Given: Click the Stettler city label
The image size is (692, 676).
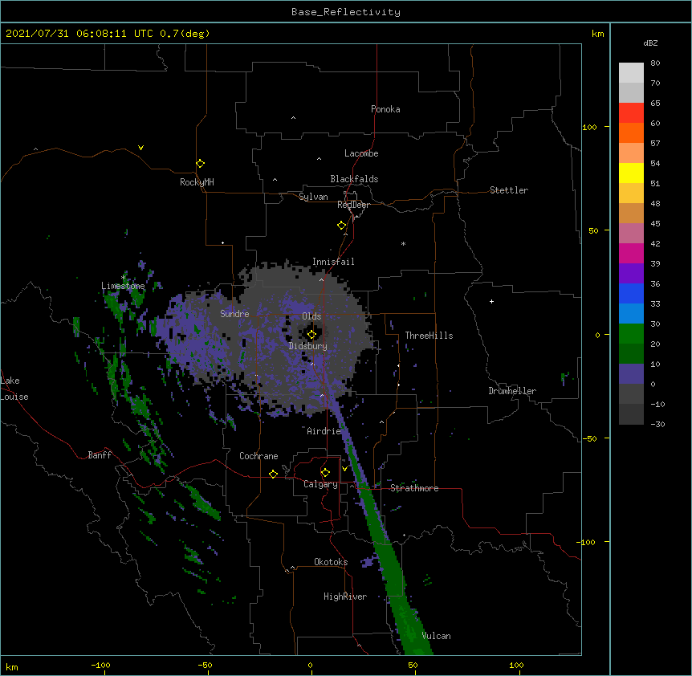Looking at the screenshot, I should tap(509, 190).
